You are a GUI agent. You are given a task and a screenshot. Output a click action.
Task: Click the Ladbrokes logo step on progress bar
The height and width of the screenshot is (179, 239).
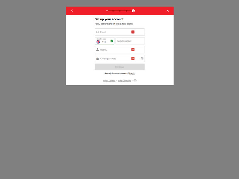[133, 11]
